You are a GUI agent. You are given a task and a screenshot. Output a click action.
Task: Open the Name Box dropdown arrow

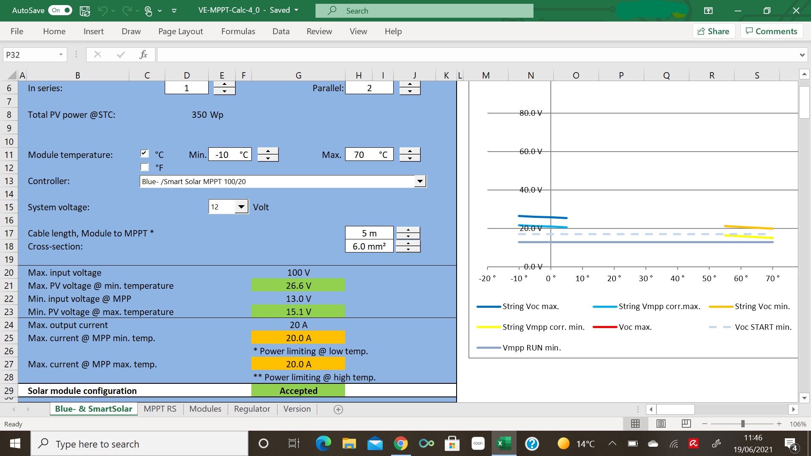coord(61,54)
